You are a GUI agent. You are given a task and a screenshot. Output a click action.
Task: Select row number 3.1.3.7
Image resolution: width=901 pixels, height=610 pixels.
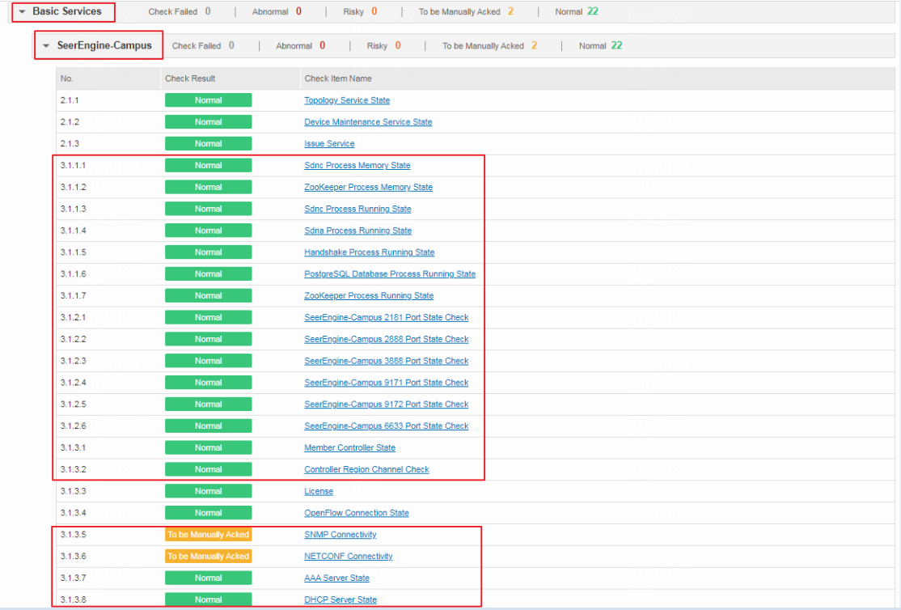(x=73, y=578)
